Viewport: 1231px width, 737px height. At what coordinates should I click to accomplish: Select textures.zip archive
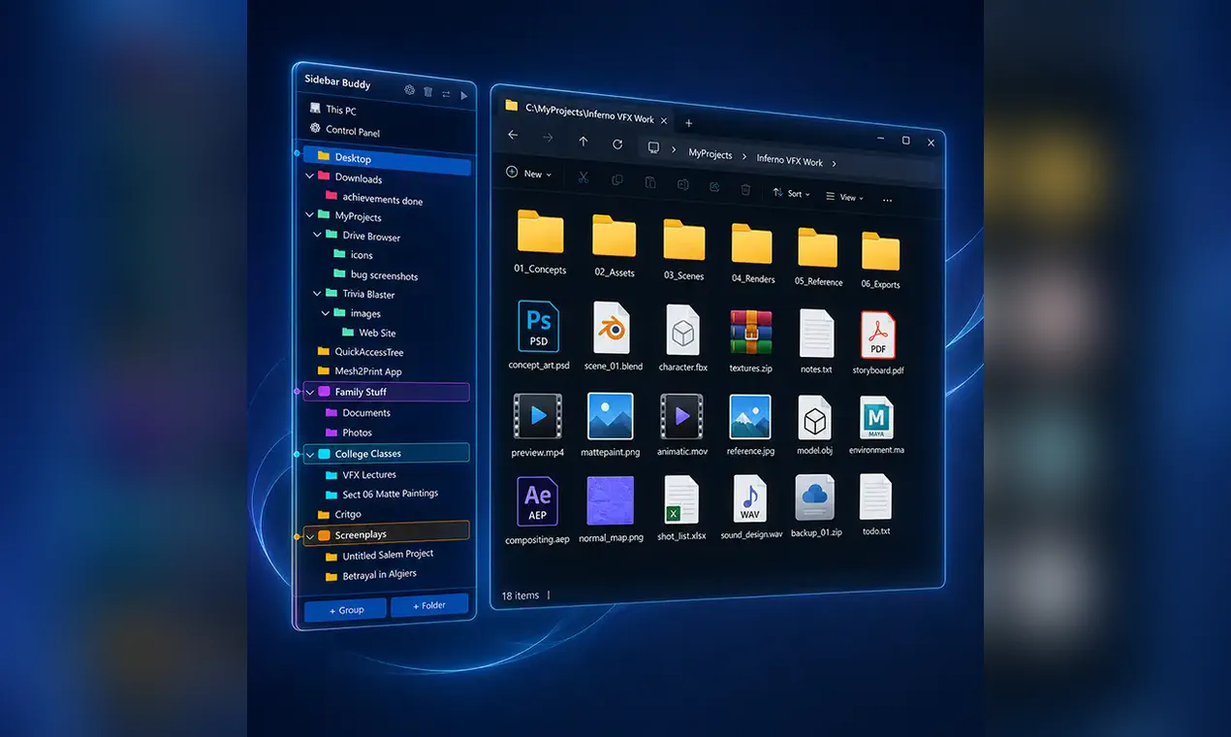(x=751, y=340)
